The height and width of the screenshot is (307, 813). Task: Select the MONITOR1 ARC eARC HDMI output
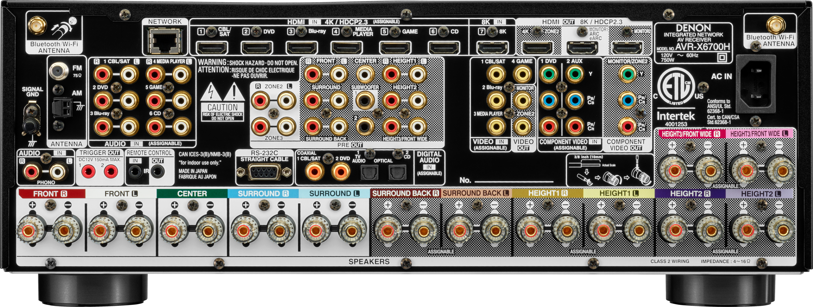[x=582, y=48]
